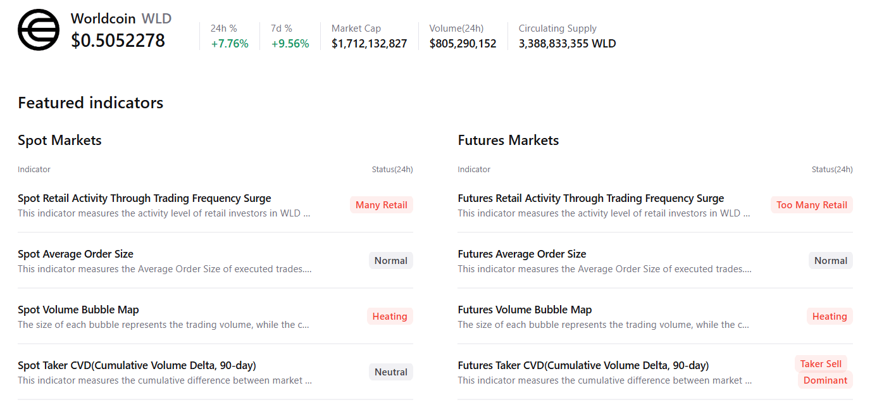This screenshot has width=896, height=414.
Task: Click Heating badge for Spot Volume Bubble Map
Action: point(390,316)
